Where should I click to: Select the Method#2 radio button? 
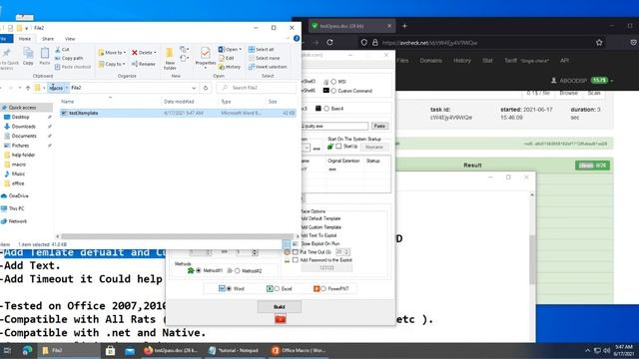tap(238, 270)
